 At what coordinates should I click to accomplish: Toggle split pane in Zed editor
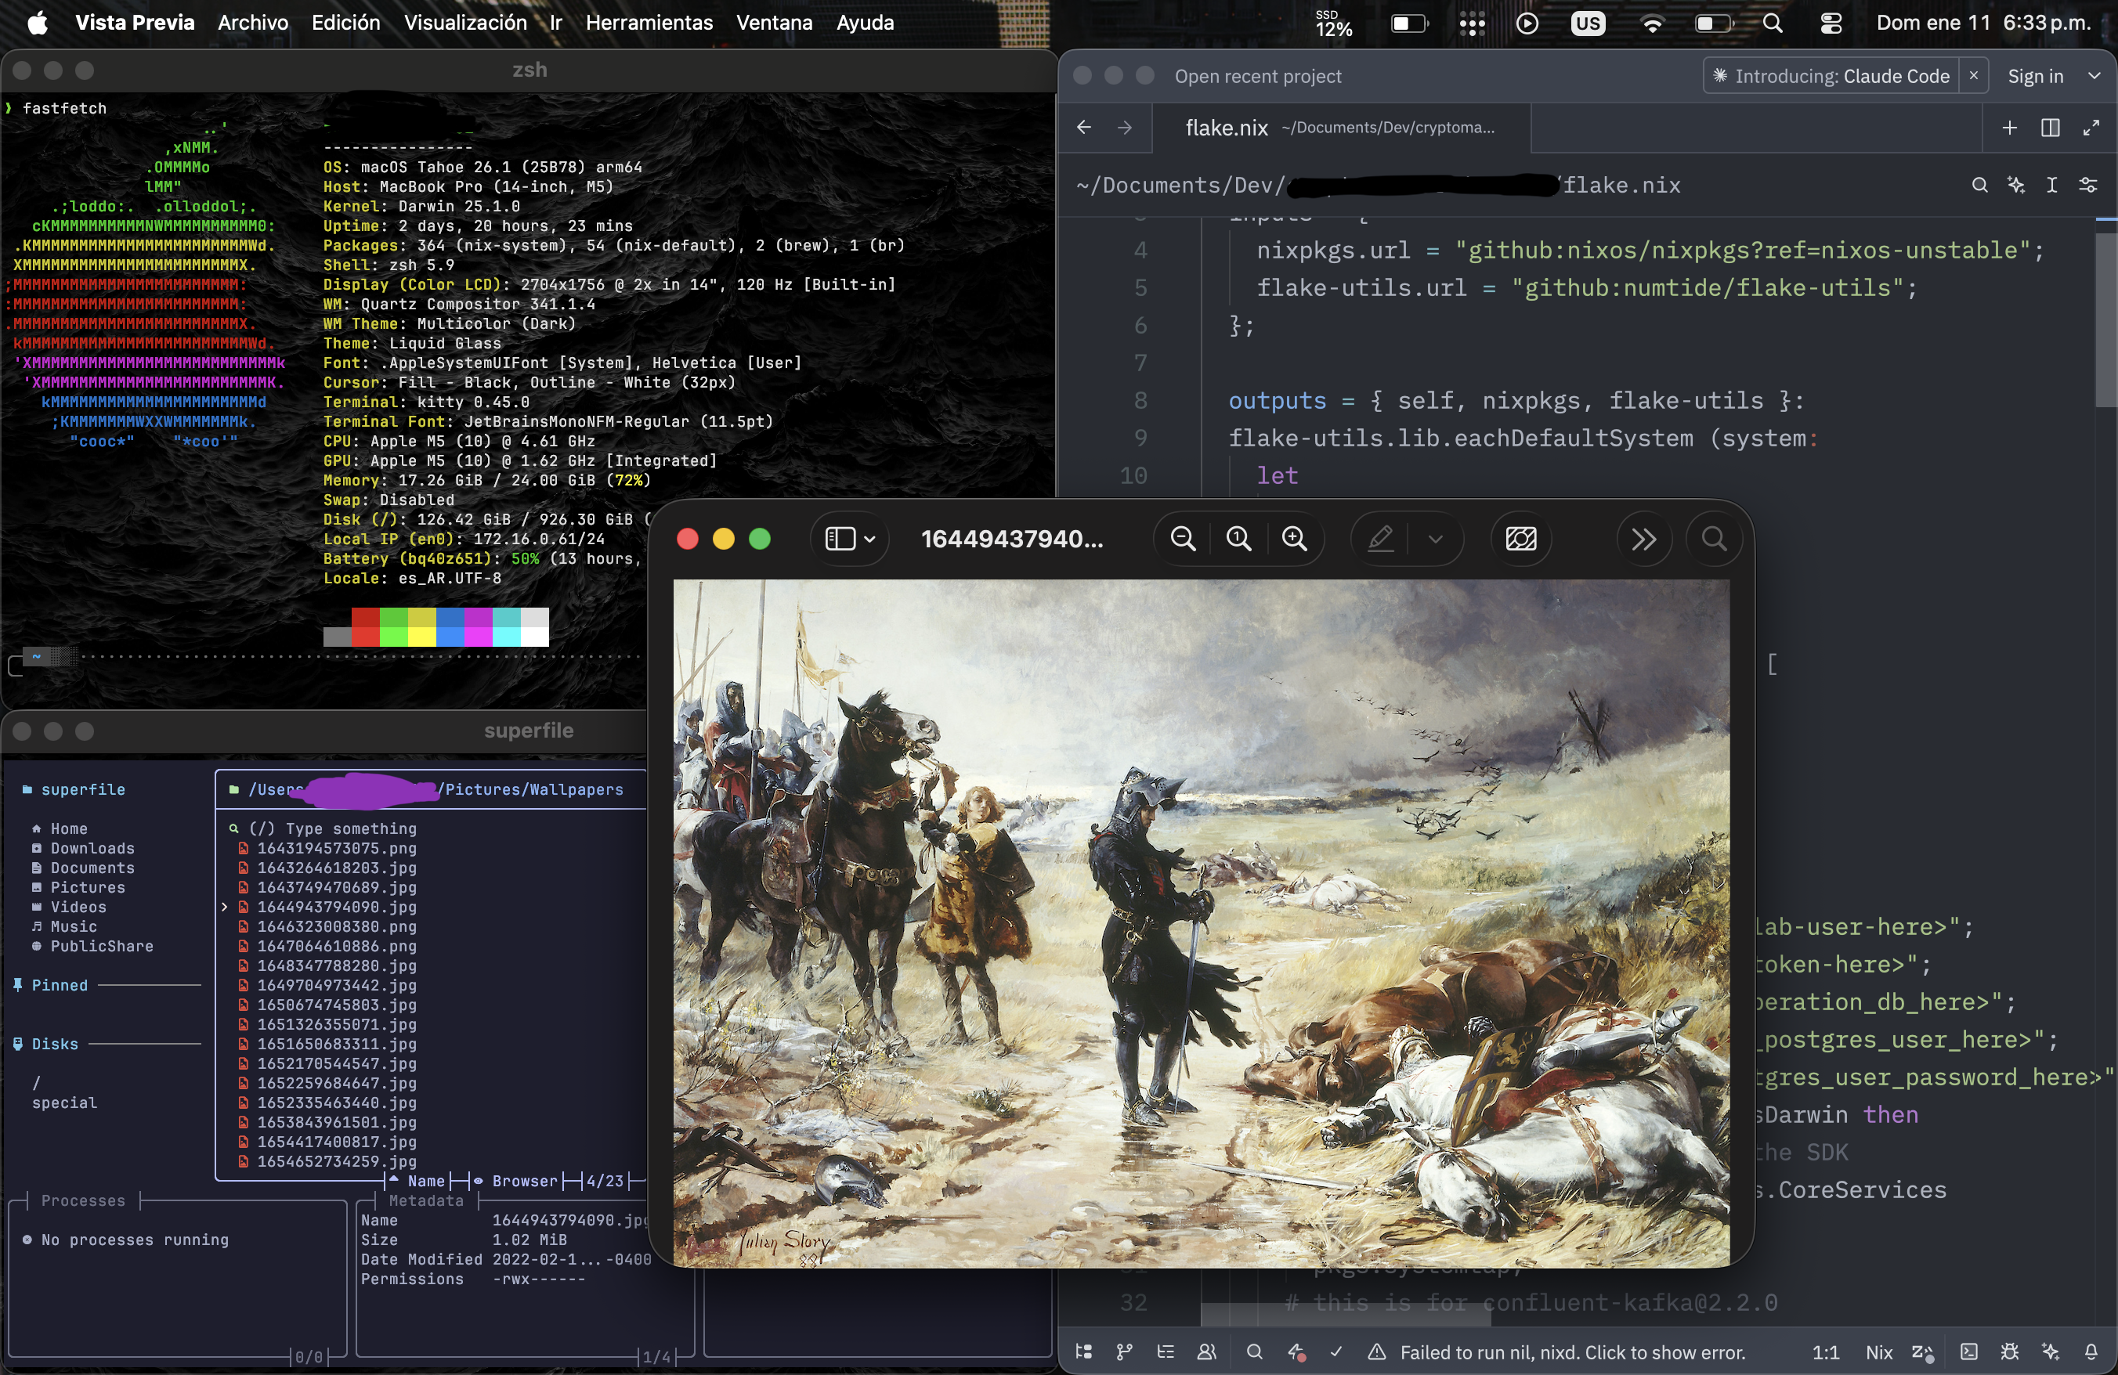tap(2051, 128)
